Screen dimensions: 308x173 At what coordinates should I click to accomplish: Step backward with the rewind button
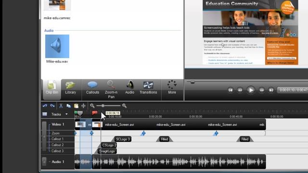click(x=240, y=90)
